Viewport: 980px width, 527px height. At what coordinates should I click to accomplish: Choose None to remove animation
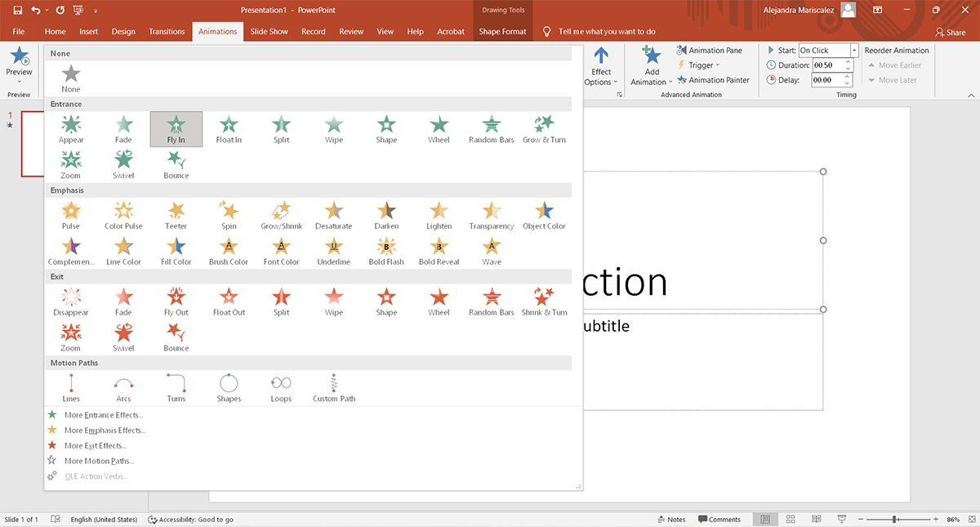click(71, 78)
